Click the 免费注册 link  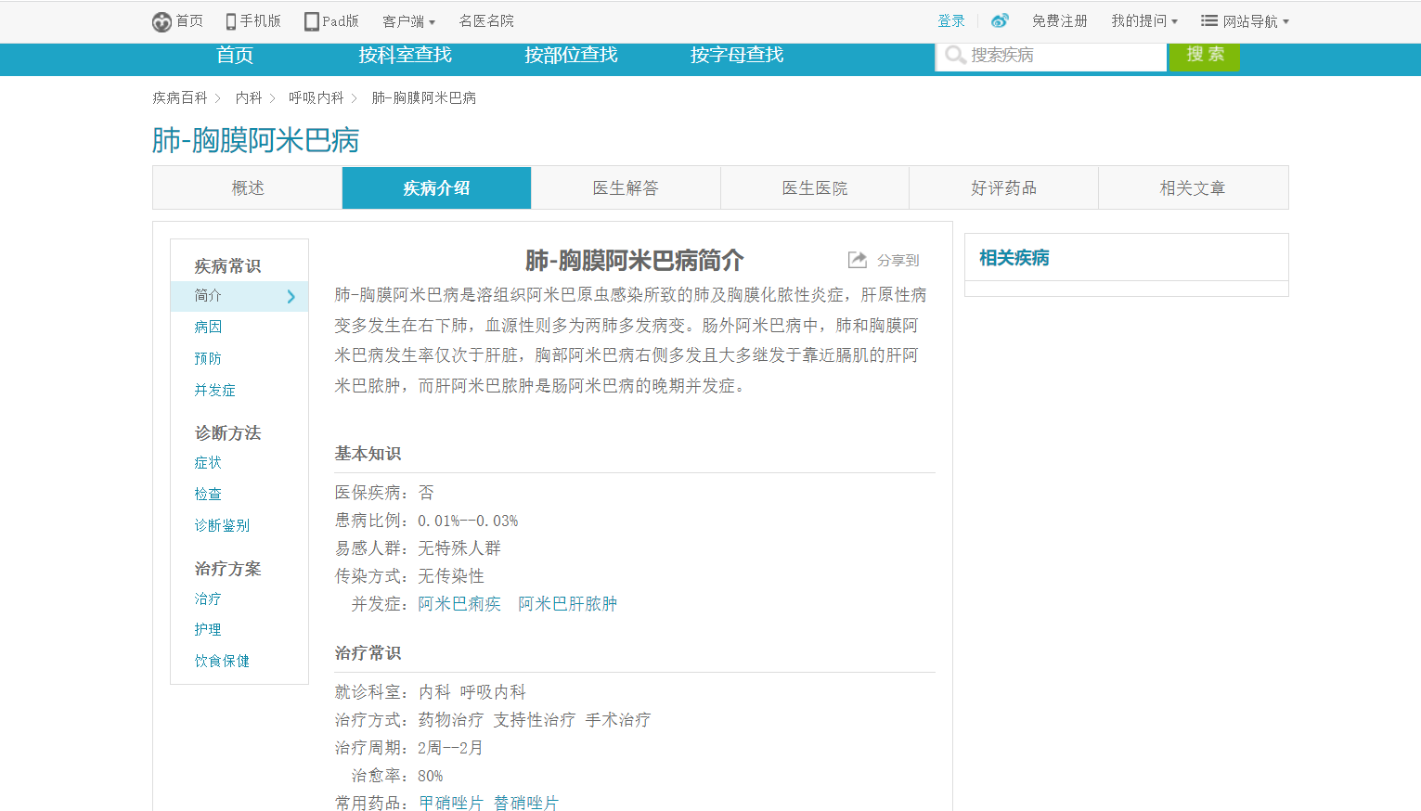1060,20
